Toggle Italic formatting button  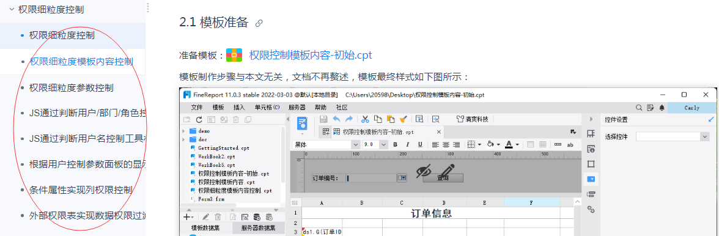407,144
